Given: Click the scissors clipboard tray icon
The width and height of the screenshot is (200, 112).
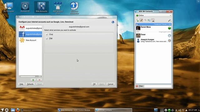Looking at the screenshot, I should click(176, 110).
